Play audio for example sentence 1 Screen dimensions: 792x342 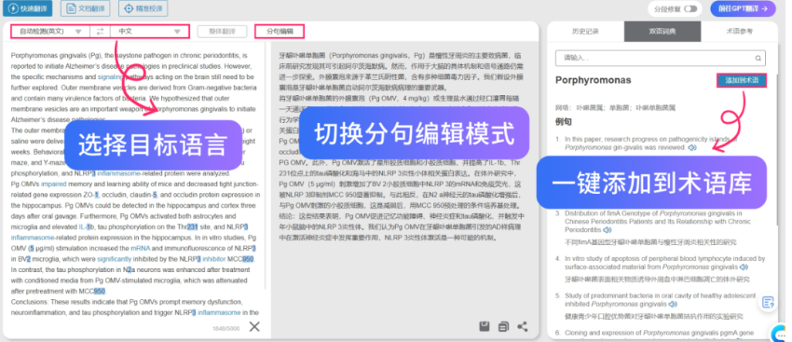(x=692, y=147)
